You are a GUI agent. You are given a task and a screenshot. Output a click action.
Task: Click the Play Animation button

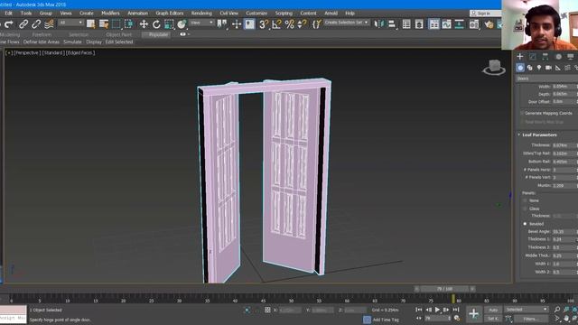(x=437, y=310)
